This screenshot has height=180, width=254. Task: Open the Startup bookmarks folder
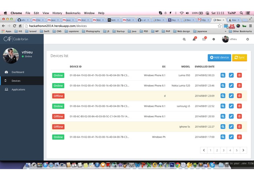click(118, 31)
